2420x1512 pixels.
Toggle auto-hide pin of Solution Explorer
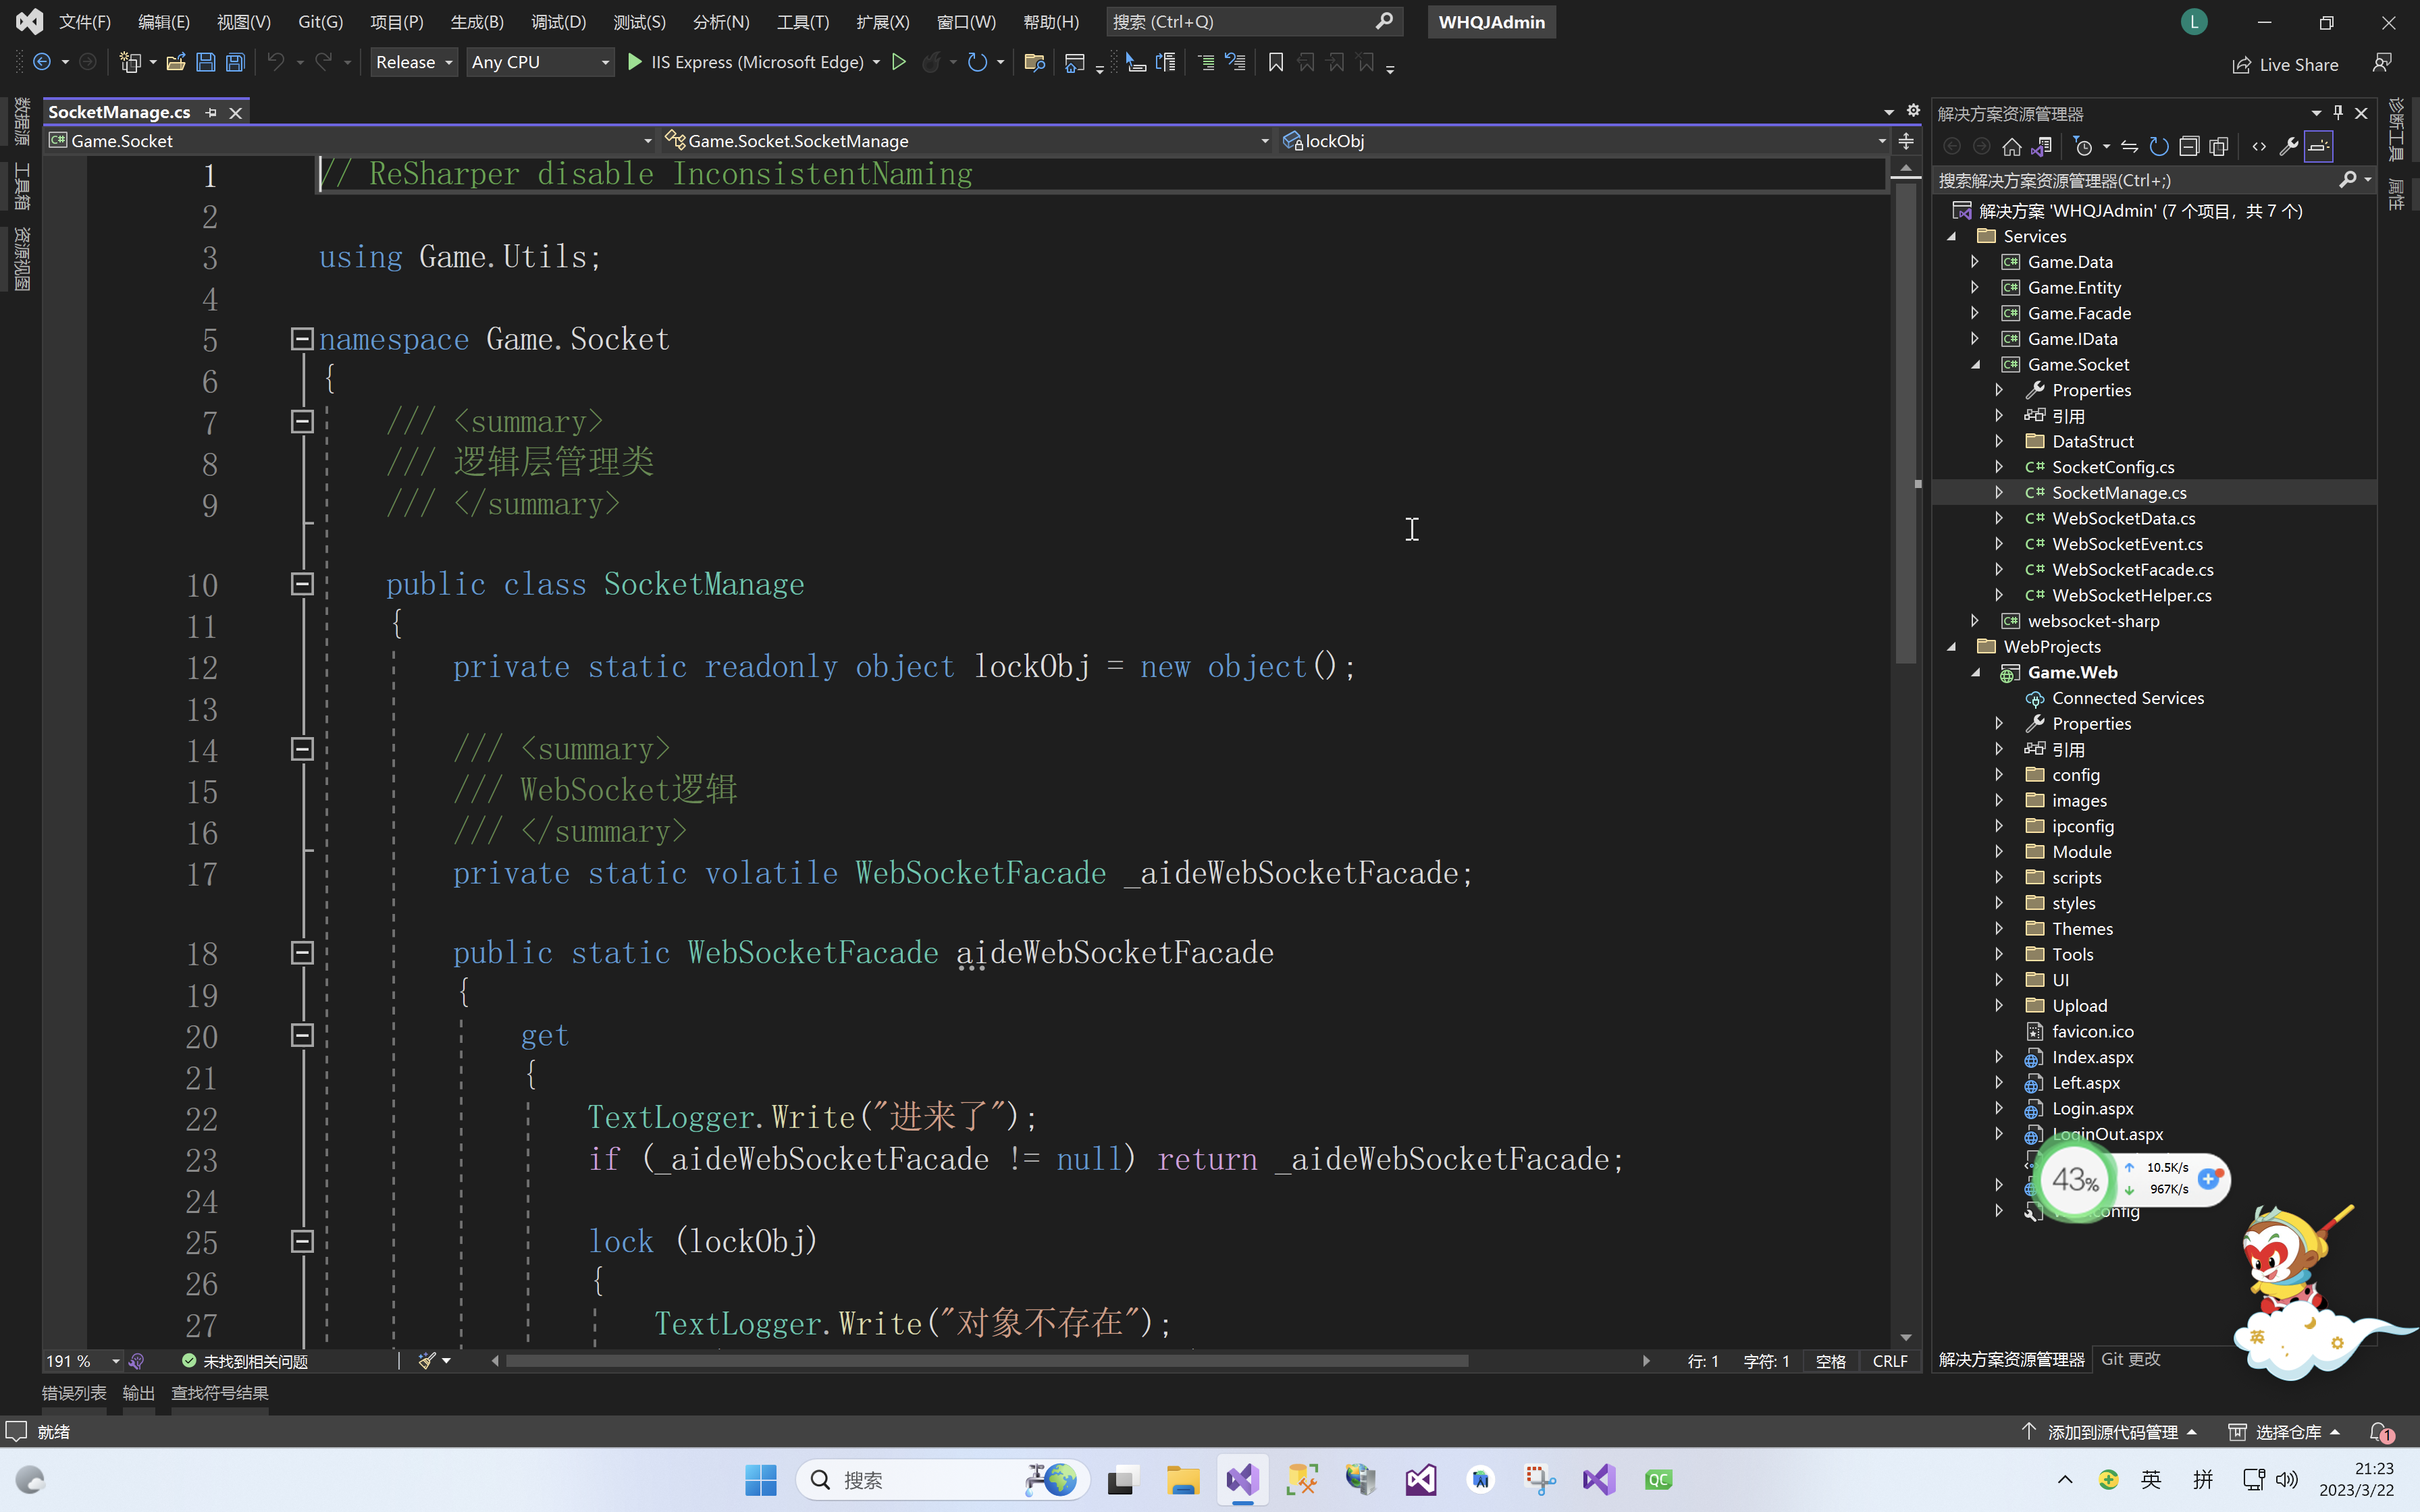pyautogui.click(x=2338, y=113)
